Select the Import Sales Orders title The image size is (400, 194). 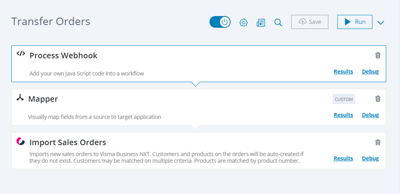[x=68, y=142]
